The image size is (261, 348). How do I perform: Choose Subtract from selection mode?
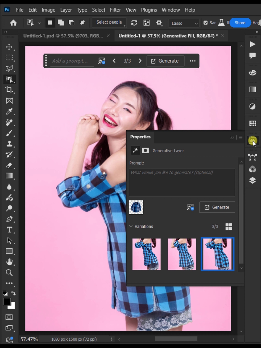coord(72,23)
